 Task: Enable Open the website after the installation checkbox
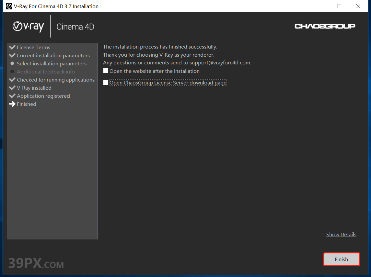coord(106,71)
